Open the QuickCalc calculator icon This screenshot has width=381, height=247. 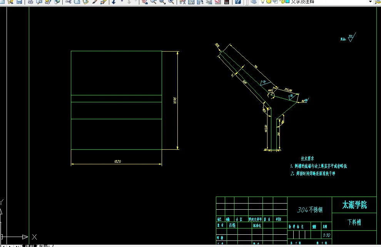point(226,2)
